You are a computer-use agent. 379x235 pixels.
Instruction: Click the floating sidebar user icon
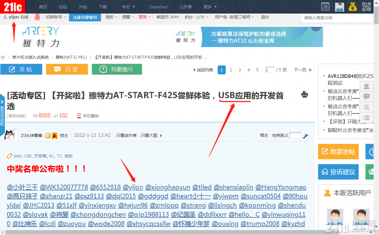click(x=366, y=86)
